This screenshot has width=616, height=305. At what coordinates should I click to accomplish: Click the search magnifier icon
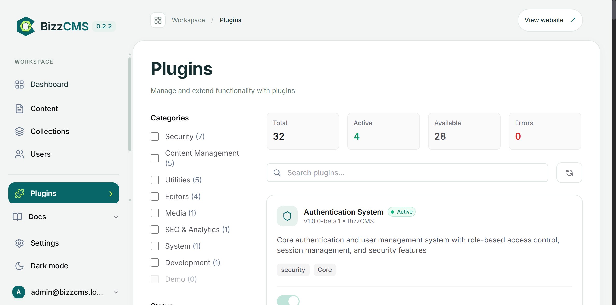tap(277, 173)
